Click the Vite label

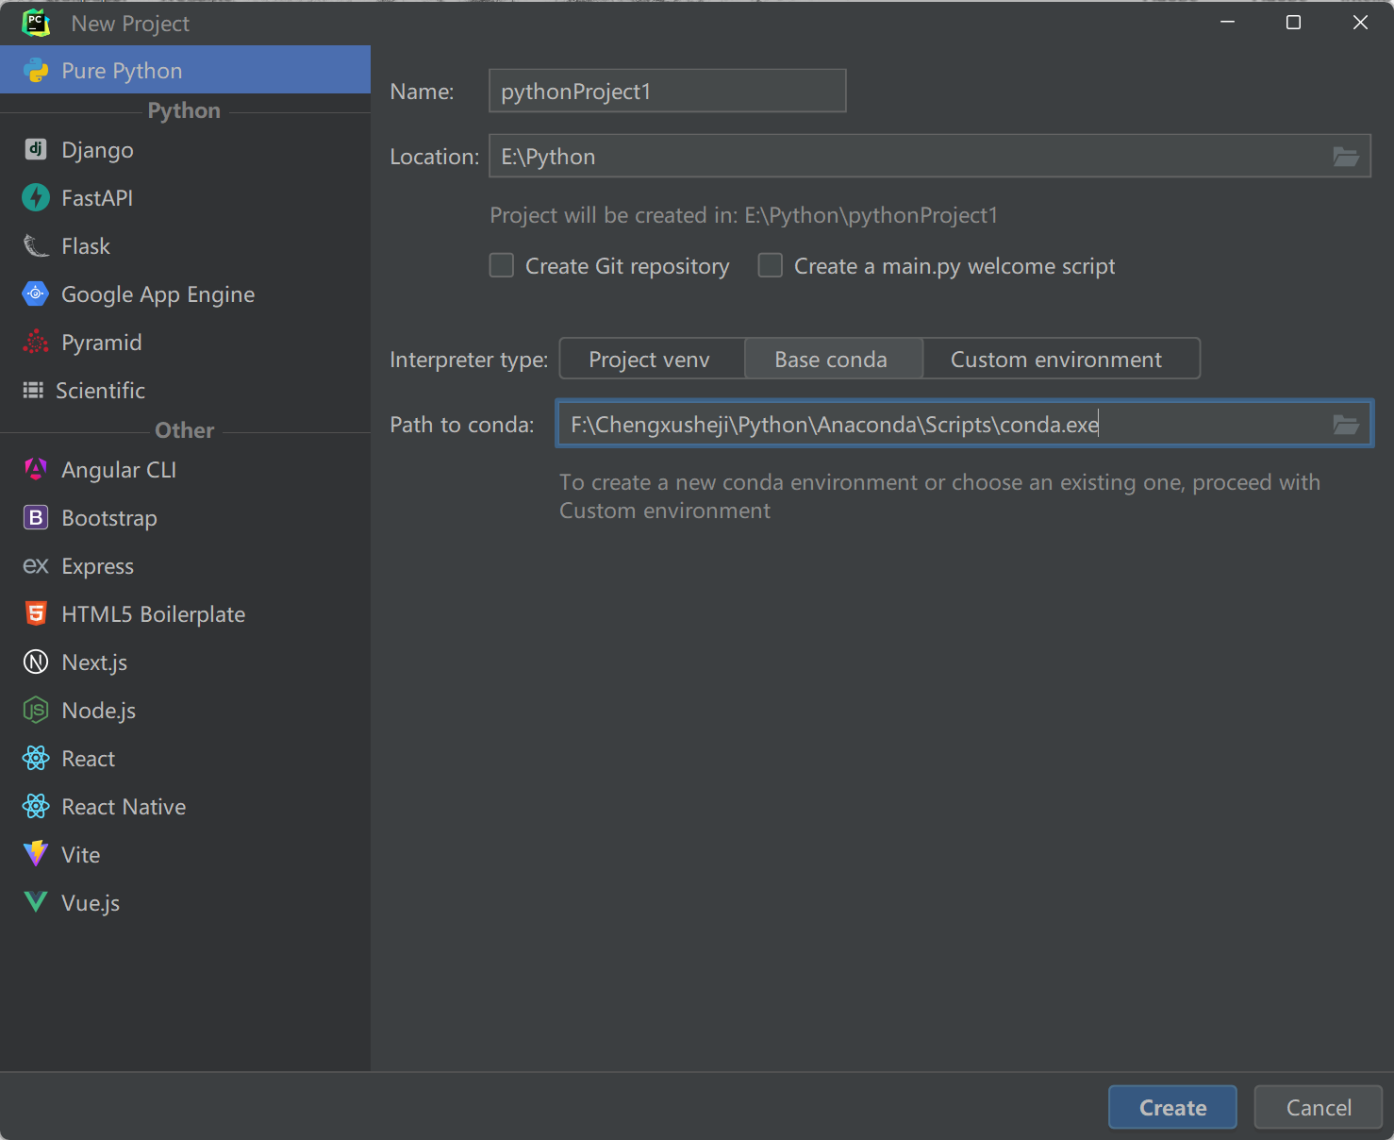coord(80,855)
